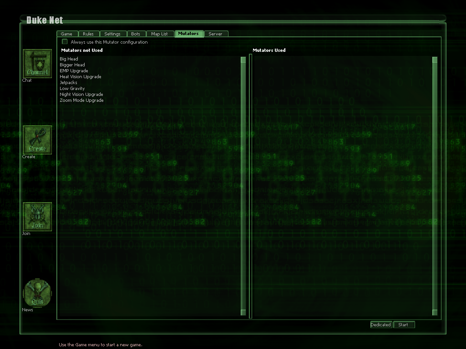Select the Jetpacks mutator
Viewport: 466px width, 349px height.
point(68,83)
